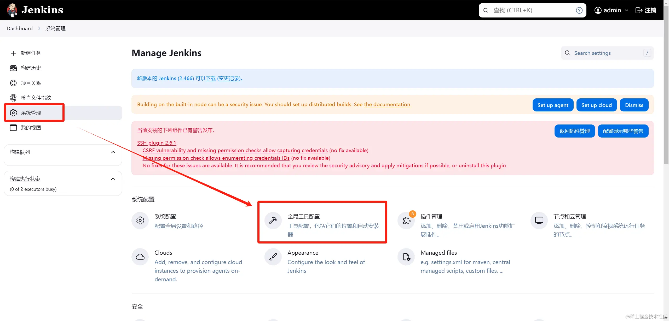Dismiss the security warning banner
This screenshot has width=669, height=321.
[634, 105]
